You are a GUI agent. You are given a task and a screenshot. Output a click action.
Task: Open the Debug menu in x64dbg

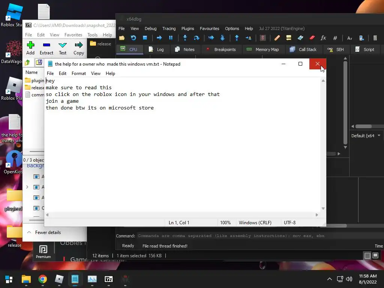tap(151, 28)
